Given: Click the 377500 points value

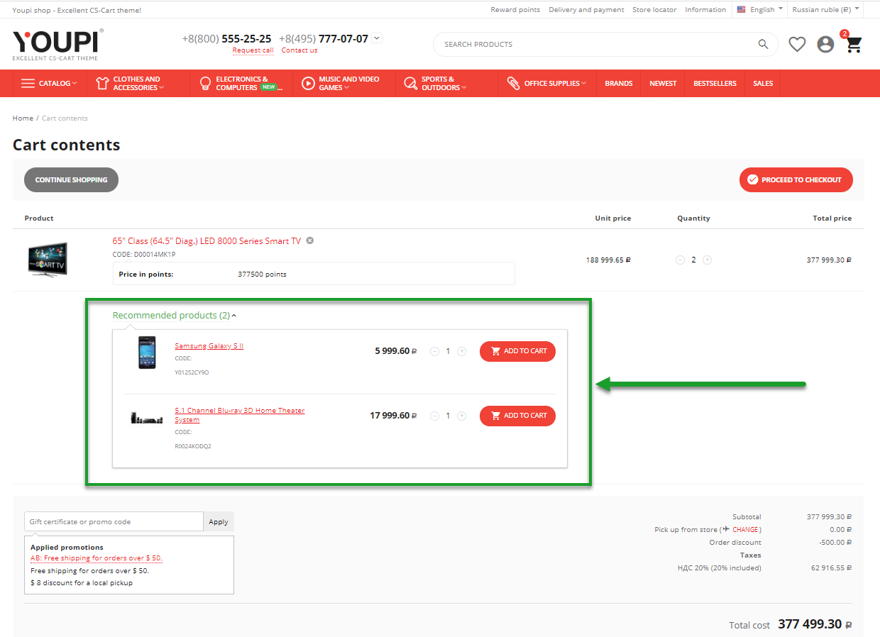Looking at the screenshot, I should tap(262, 274).
